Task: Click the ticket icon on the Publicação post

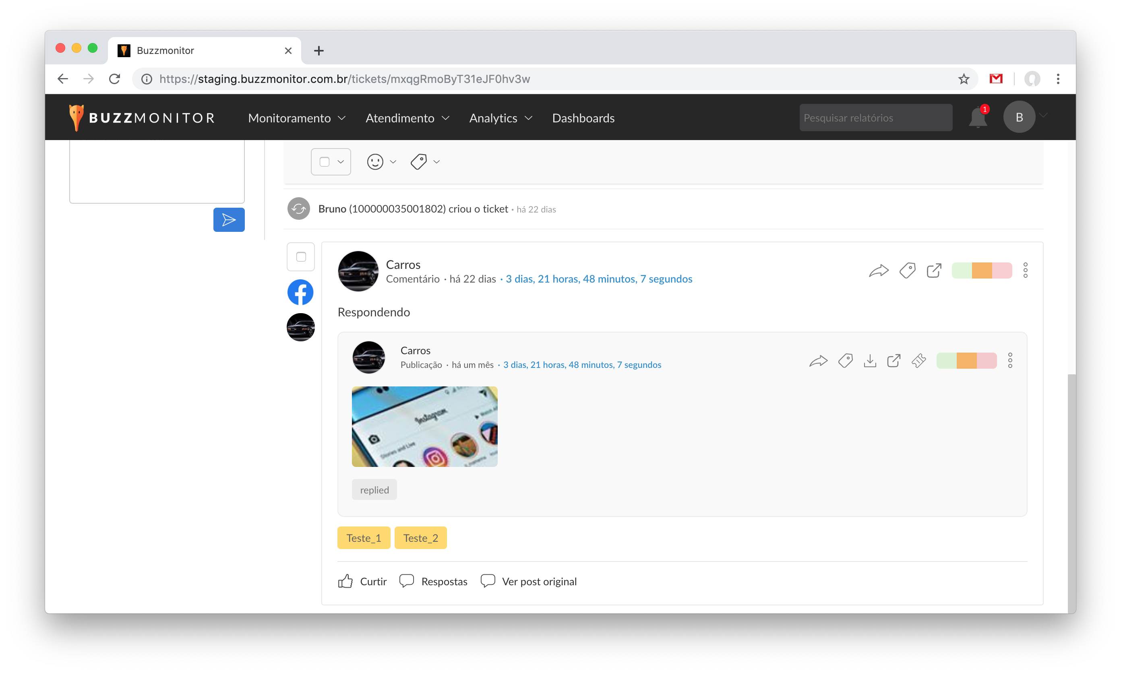Action: pos(918,361)
